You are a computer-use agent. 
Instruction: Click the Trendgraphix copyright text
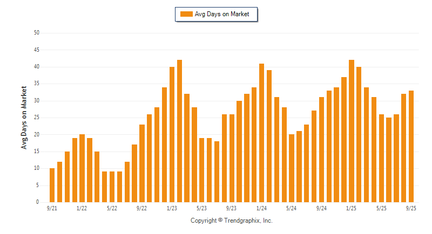[231, 221]
